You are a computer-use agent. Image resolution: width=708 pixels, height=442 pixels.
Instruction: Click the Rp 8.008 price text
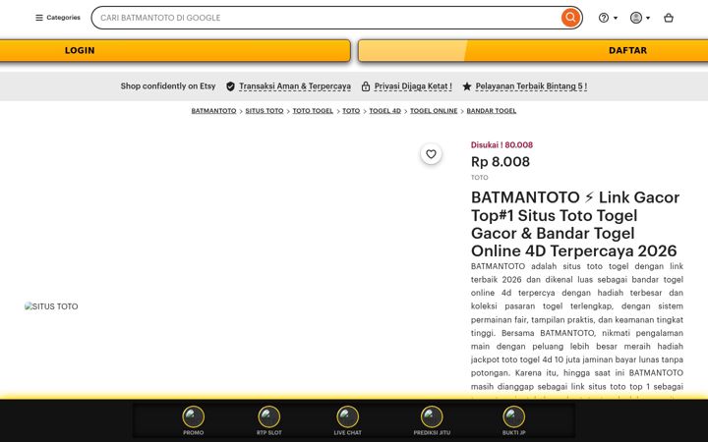[501, 162]
